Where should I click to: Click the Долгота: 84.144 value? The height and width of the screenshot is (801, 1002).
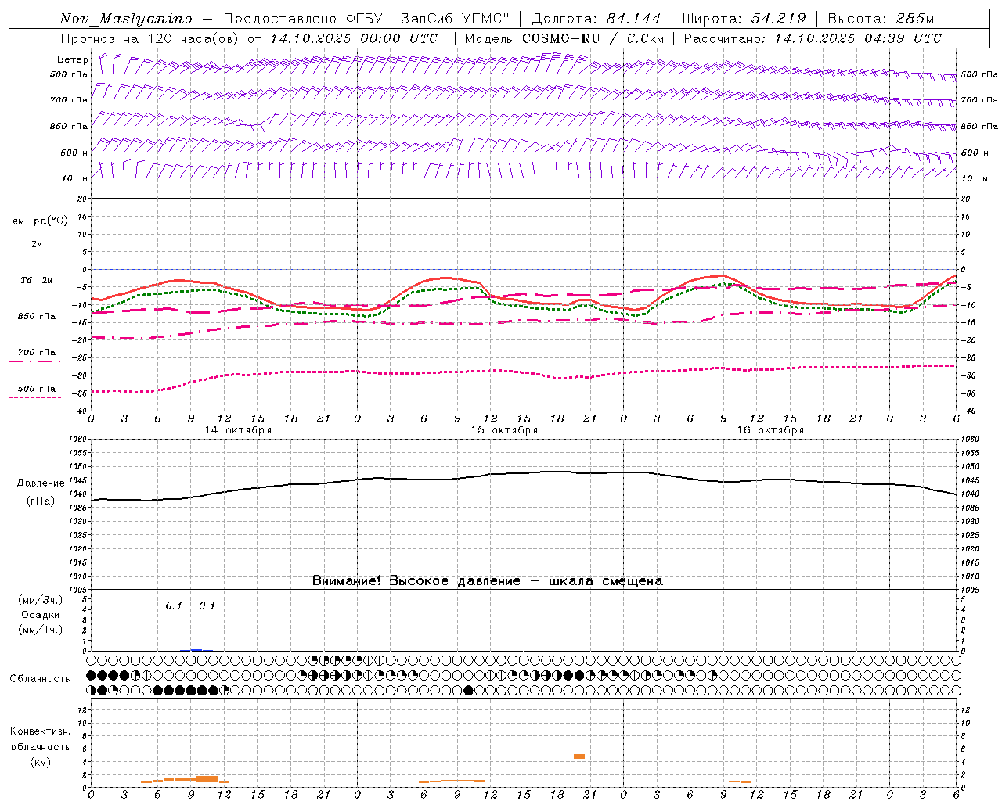coord(597,19)
